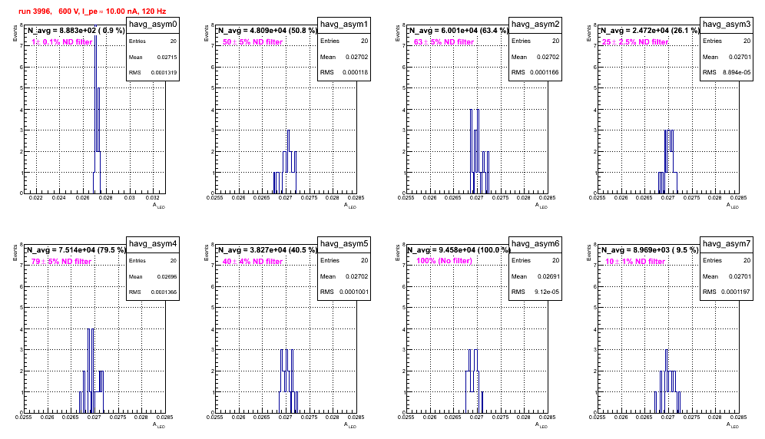The height and width of the screenshot is (439, 765).
Task: Click RMS 0.0001197 in havg_asym7 box
Action: tap(727, 292)
